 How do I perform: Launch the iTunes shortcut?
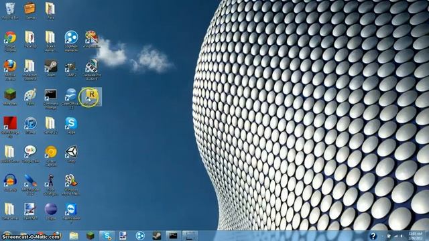(30, 126)
